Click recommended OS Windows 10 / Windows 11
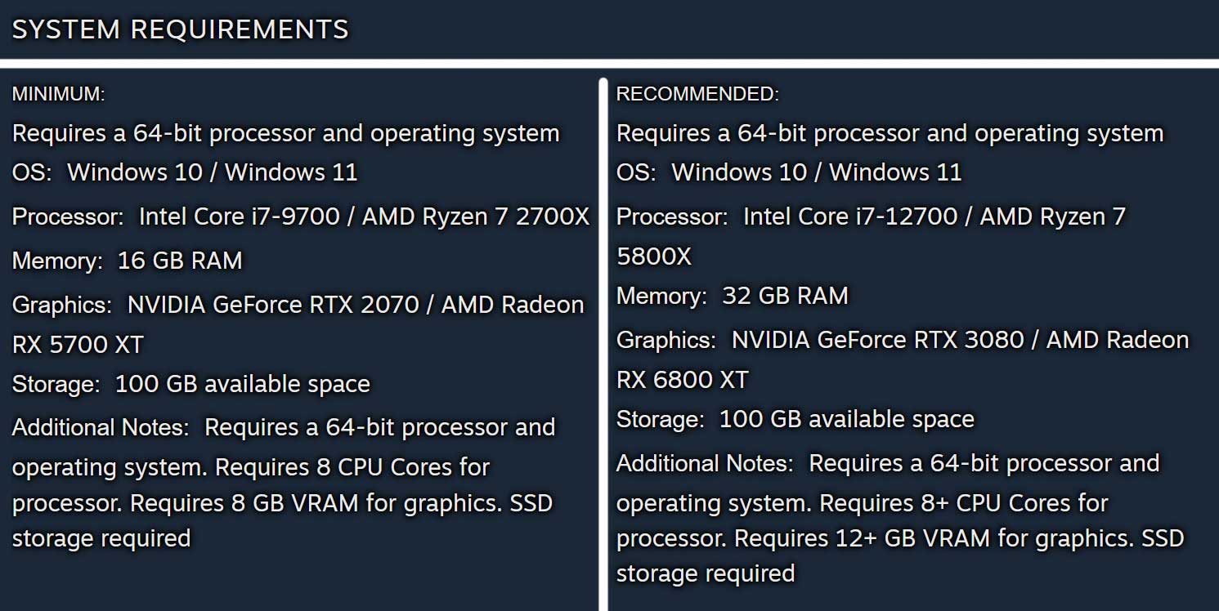Viewport: 1219px width, 611px height. click(x=789, y=173)
